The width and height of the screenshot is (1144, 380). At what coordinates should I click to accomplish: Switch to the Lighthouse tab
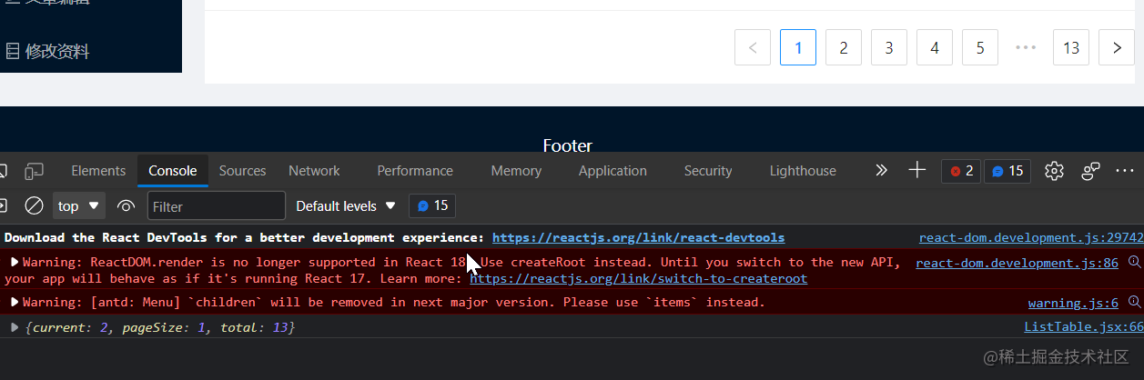803,171
